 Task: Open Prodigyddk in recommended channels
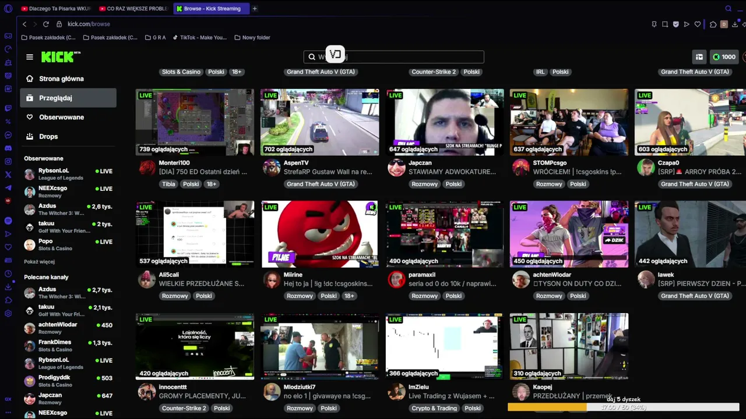69,381
